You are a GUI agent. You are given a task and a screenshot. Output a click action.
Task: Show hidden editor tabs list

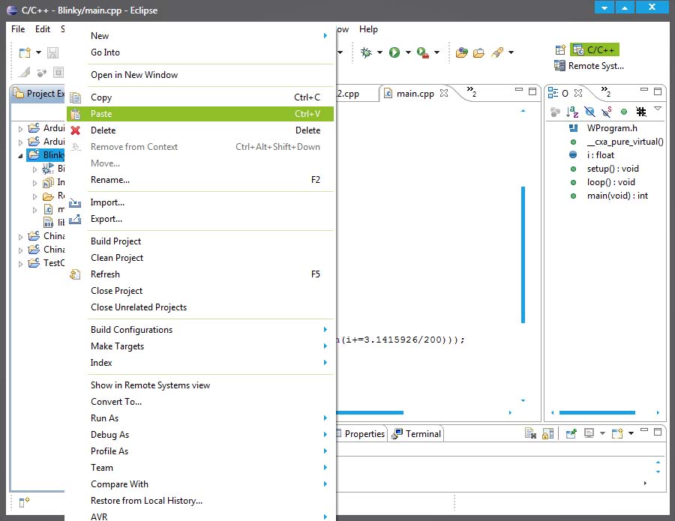tap(472, 91)
